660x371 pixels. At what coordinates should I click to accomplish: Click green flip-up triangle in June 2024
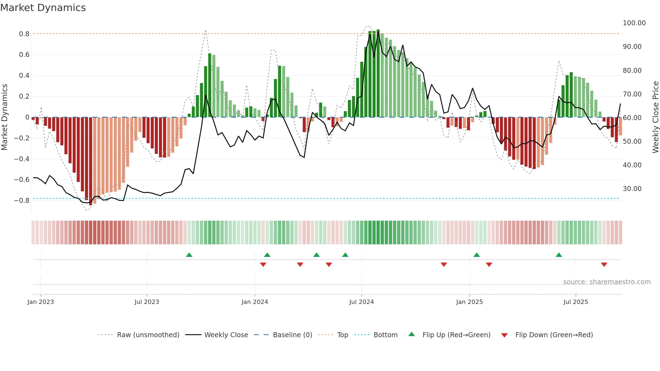[345, 255]
